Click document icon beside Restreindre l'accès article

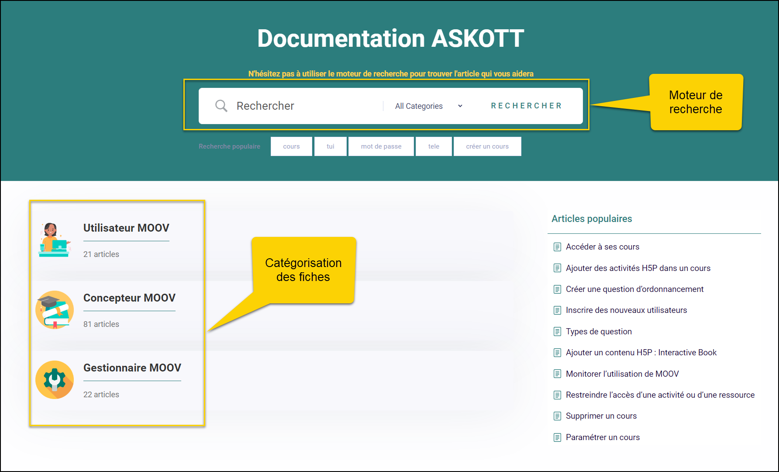click(557, 395)
